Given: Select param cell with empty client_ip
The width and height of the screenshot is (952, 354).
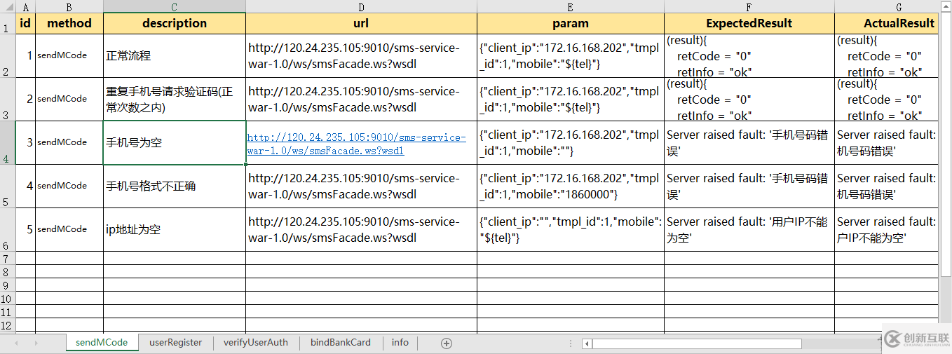Looking at the screenshot, I should point(571,230).
